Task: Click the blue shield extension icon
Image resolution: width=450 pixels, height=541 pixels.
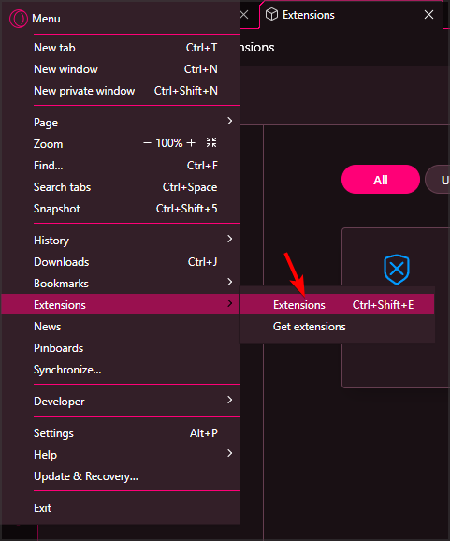Action: coord(397,270)
